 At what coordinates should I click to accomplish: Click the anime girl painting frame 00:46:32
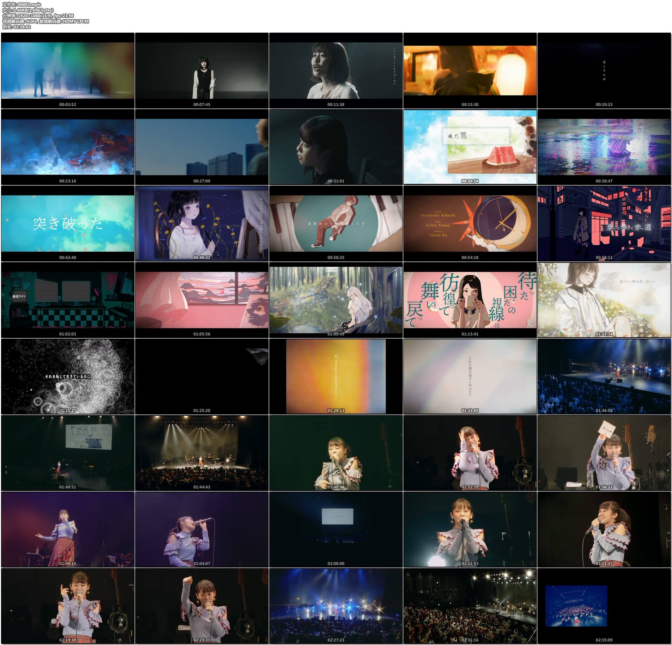tap(202, 223)
